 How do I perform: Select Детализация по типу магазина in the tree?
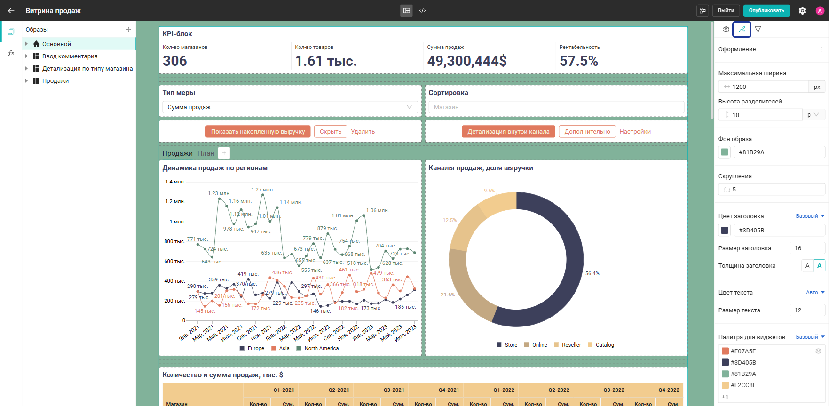87,68
